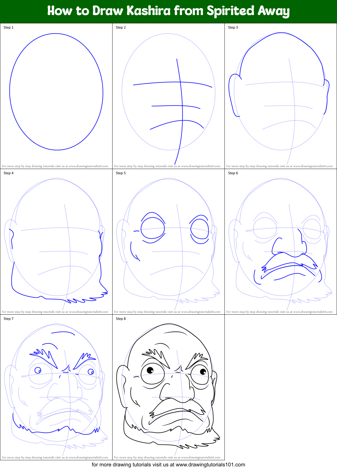Open the Step 8 finished Kashira drawing
Viewport: 337px width, 469px height.
pyautogui.click(x=169, y=387)
